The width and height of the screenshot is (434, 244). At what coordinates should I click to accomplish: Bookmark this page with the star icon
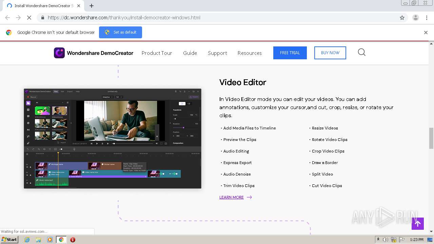[402, 18]
